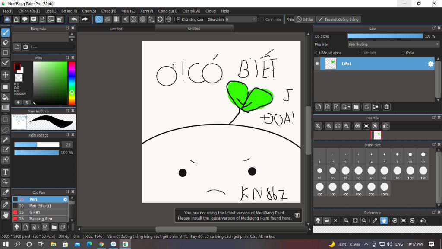This screenshot has width=442, height=249.
Task: Delete color palette entry trash
Action: point(25,47)
